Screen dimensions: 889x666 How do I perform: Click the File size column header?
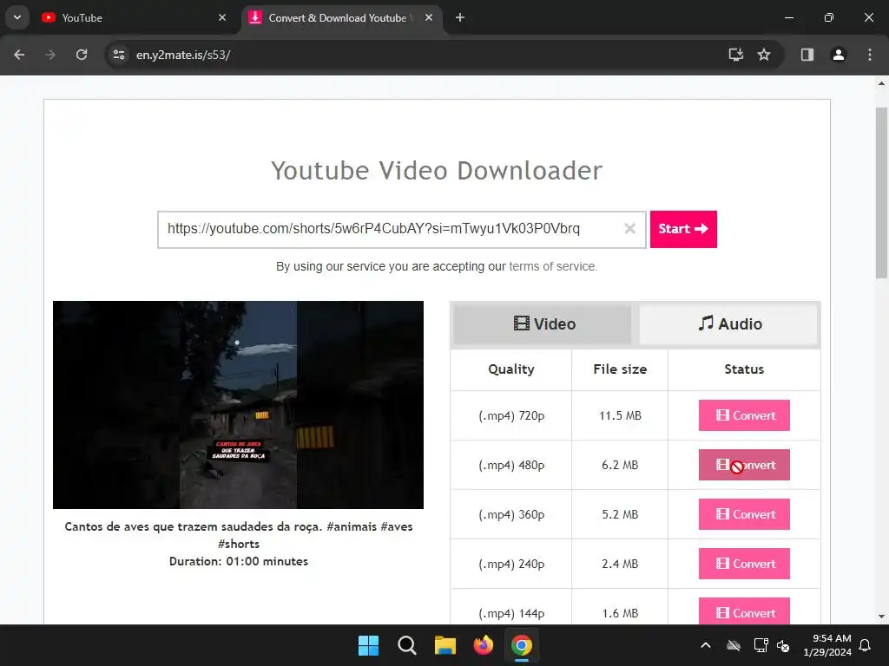tap(620, 369)
